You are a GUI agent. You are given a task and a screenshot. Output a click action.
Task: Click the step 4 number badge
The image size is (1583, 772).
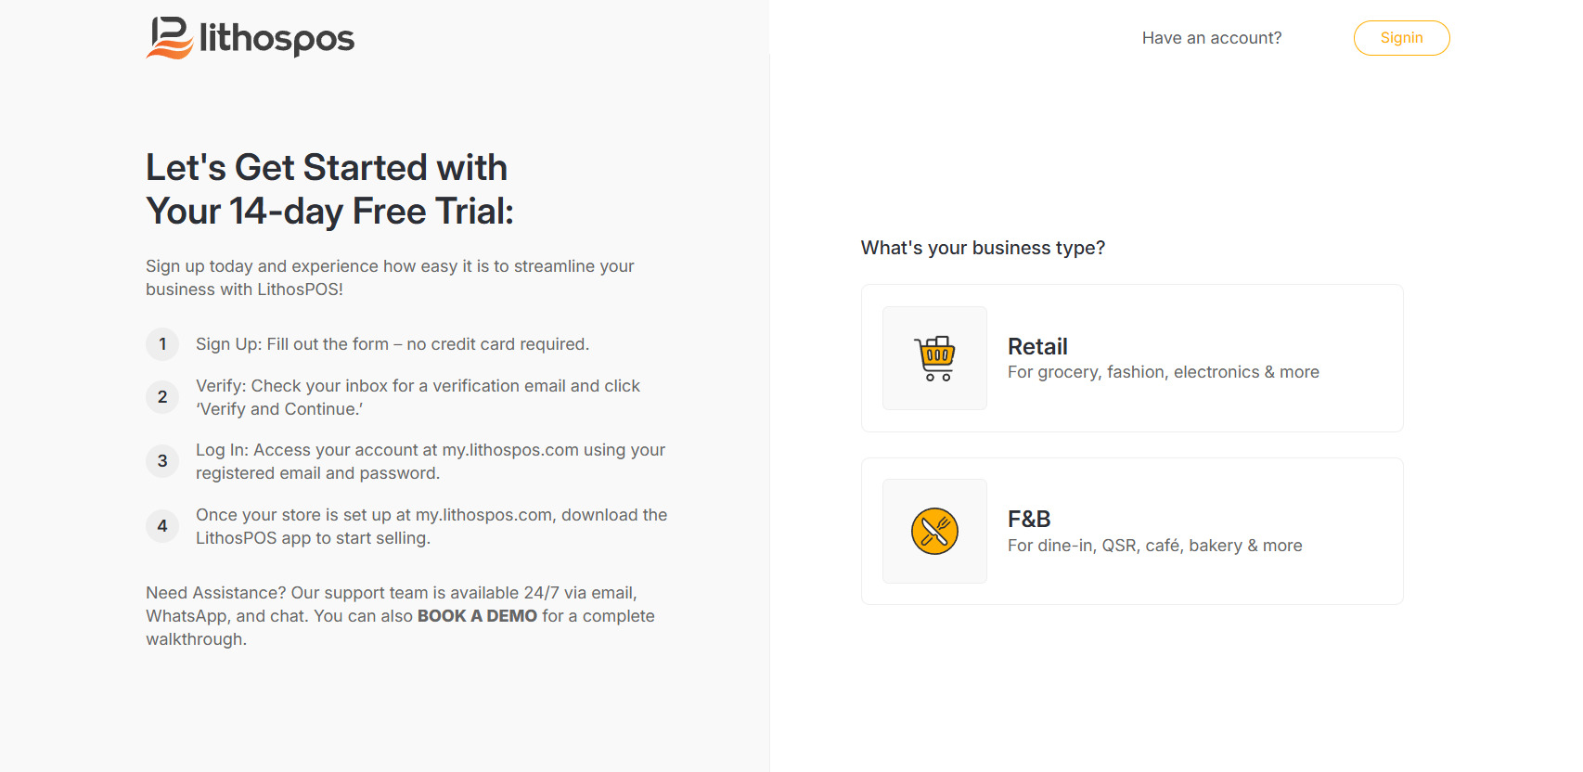162,526
